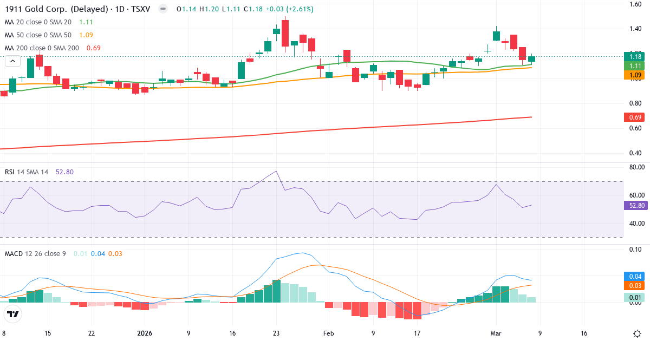Click the 2026 label on the date axis

click(x=144, y=333)
